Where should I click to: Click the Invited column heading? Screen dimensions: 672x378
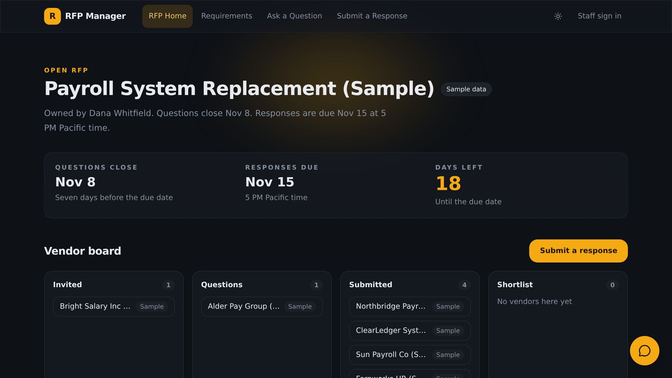pyautogui.click(x=67, y=285)
